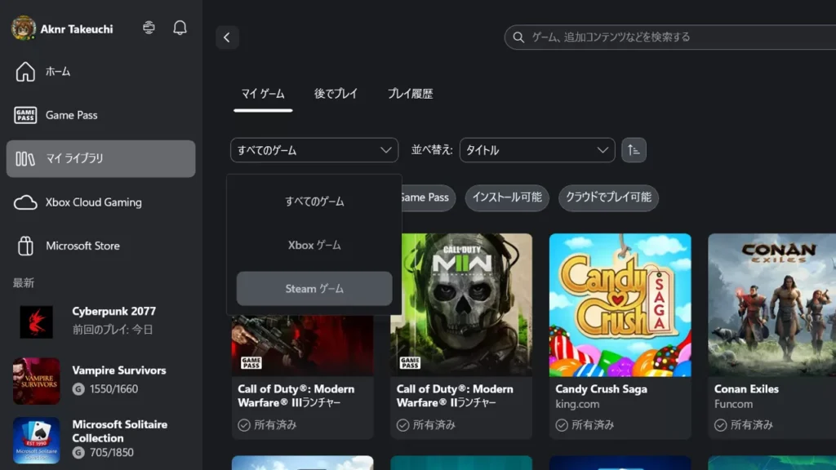Click Call of Duty Modern Warfare IIランチャー title

[x=455, y=396]
